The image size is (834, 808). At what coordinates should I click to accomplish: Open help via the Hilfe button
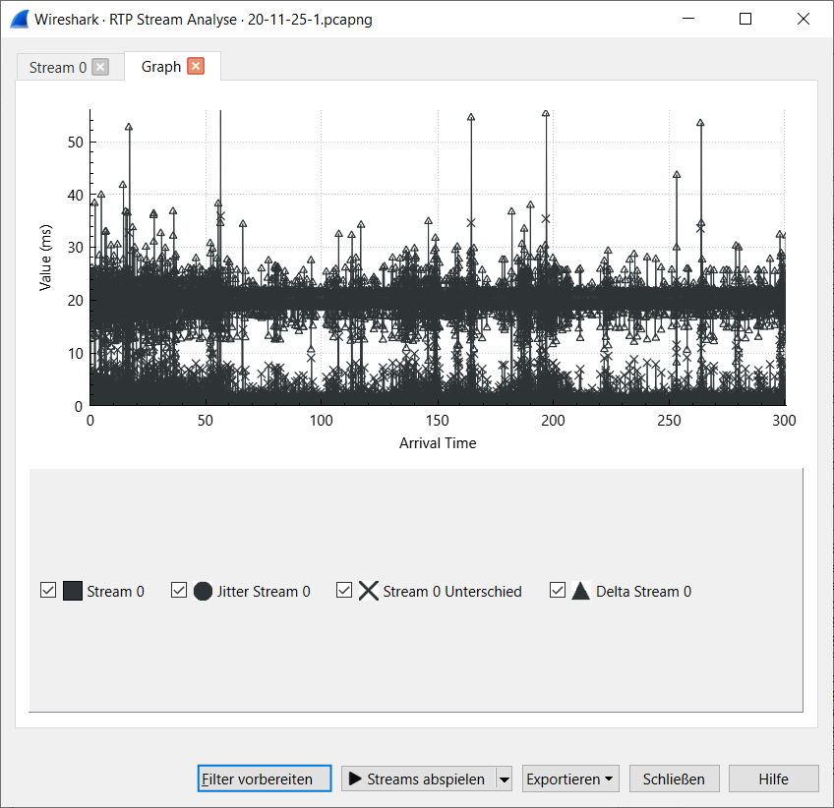point(773,778)
